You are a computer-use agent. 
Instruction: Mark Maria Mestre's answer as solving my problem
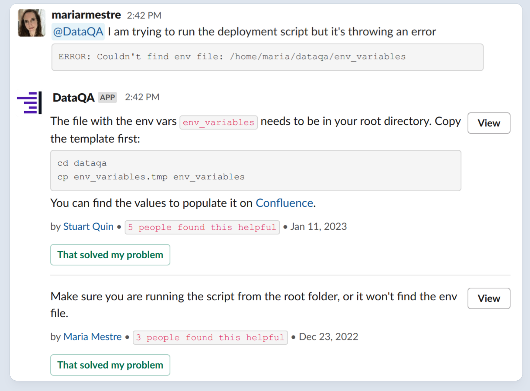click(x=110, y=365)
